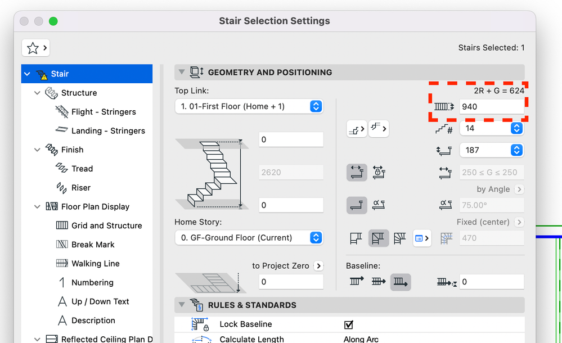Click the by Angle arrow button

point(519,189)
